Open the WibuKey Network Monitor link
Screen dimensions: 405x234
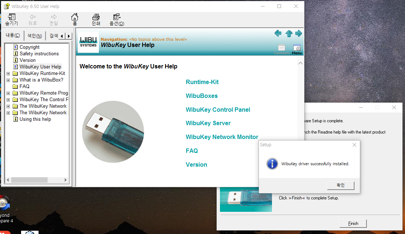(x=222, y=137)
